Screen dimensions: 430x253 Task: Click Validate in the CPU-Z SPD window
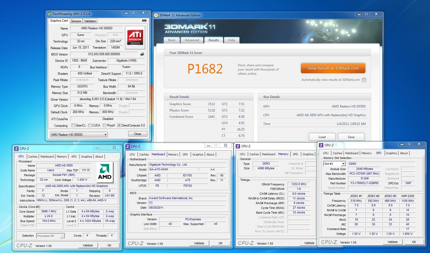392,242
